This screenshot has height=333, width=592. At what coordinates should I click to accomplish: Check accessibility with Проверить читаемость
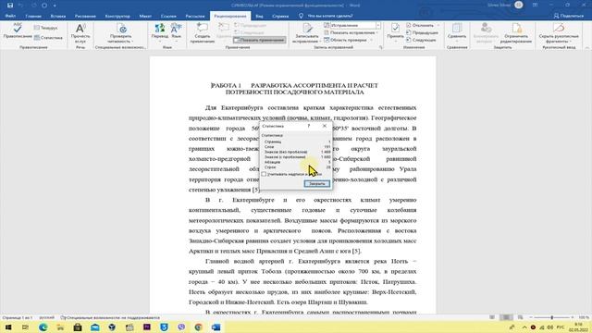(121, 33)
